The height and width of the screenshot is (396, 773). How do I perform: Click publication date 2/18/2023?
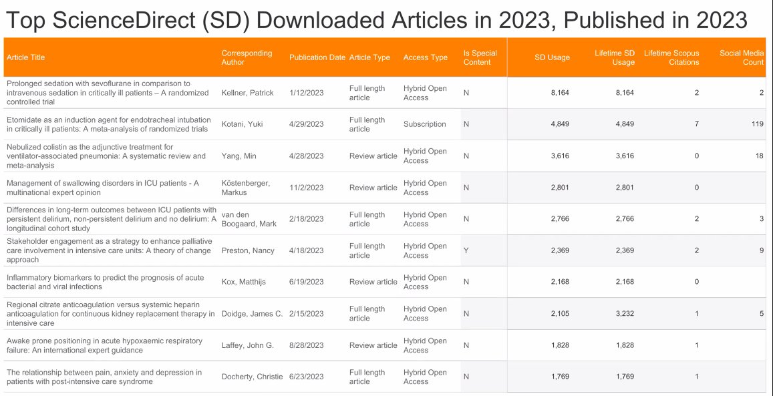coord(307,218)
